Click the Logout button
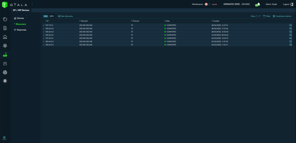Image resolution: width=296 pixels, height=143 pixels. (x=287, y=4)
